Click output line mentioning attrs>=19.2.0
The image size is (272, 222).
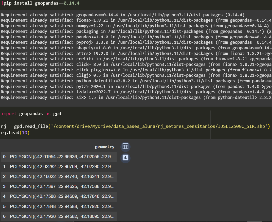pyautogui.click(x=136, y=54)
